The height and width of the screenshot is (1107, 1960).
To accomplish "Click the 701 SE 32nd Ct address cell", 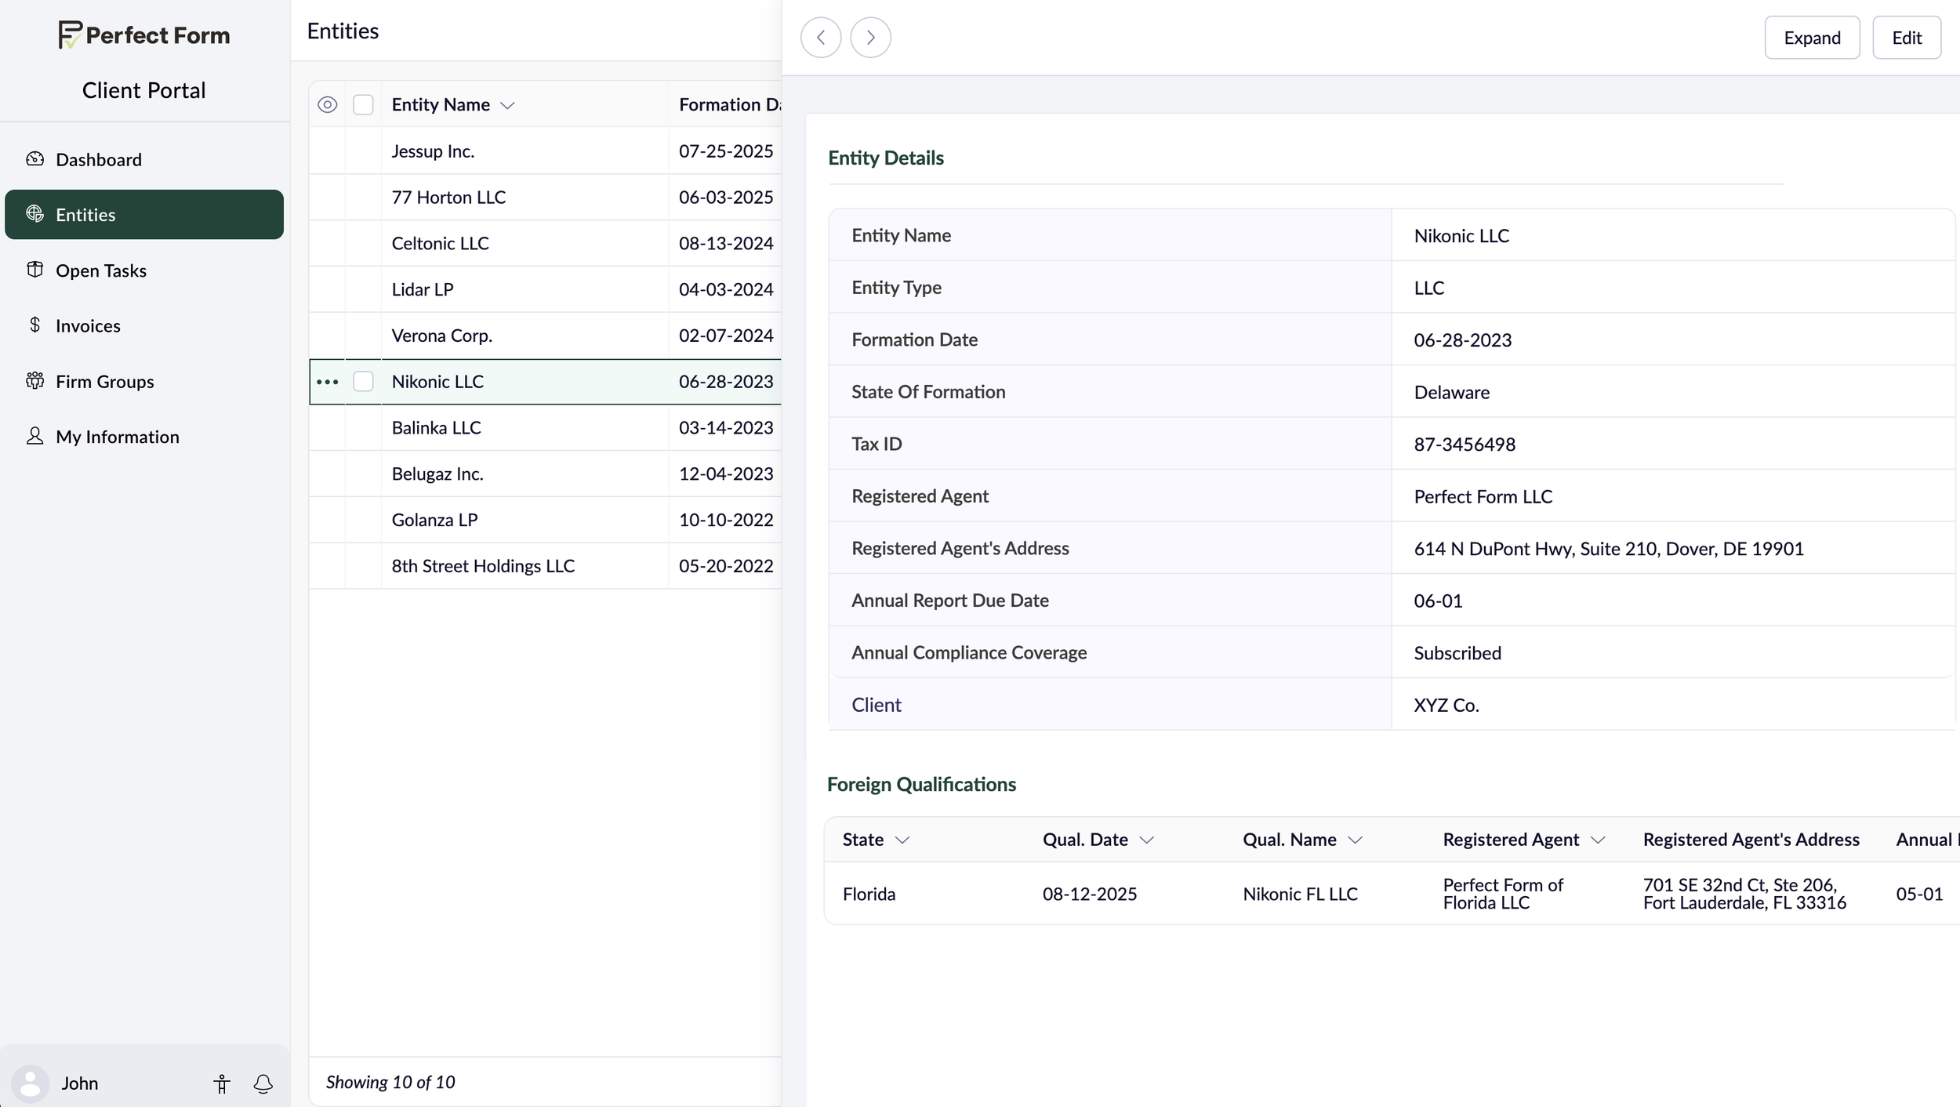I will pyautogui.click(x=1744, y=894).
